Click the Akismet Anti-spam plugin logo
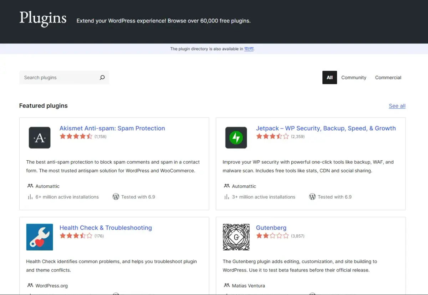Image resolution: width=428 pixels, height=295 pixels. (39, 138)
